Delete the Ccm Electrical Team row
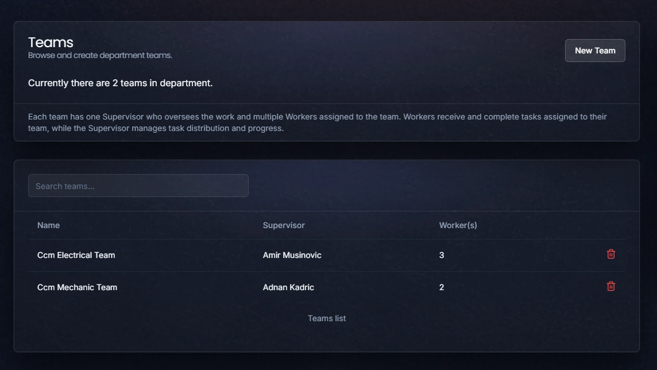This screenshot has width=657, height=370. [611, 254]
